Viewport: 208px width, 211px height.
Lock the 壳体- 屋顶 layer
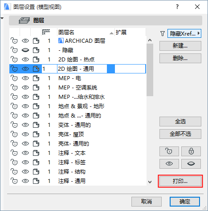tap(14, 134)
